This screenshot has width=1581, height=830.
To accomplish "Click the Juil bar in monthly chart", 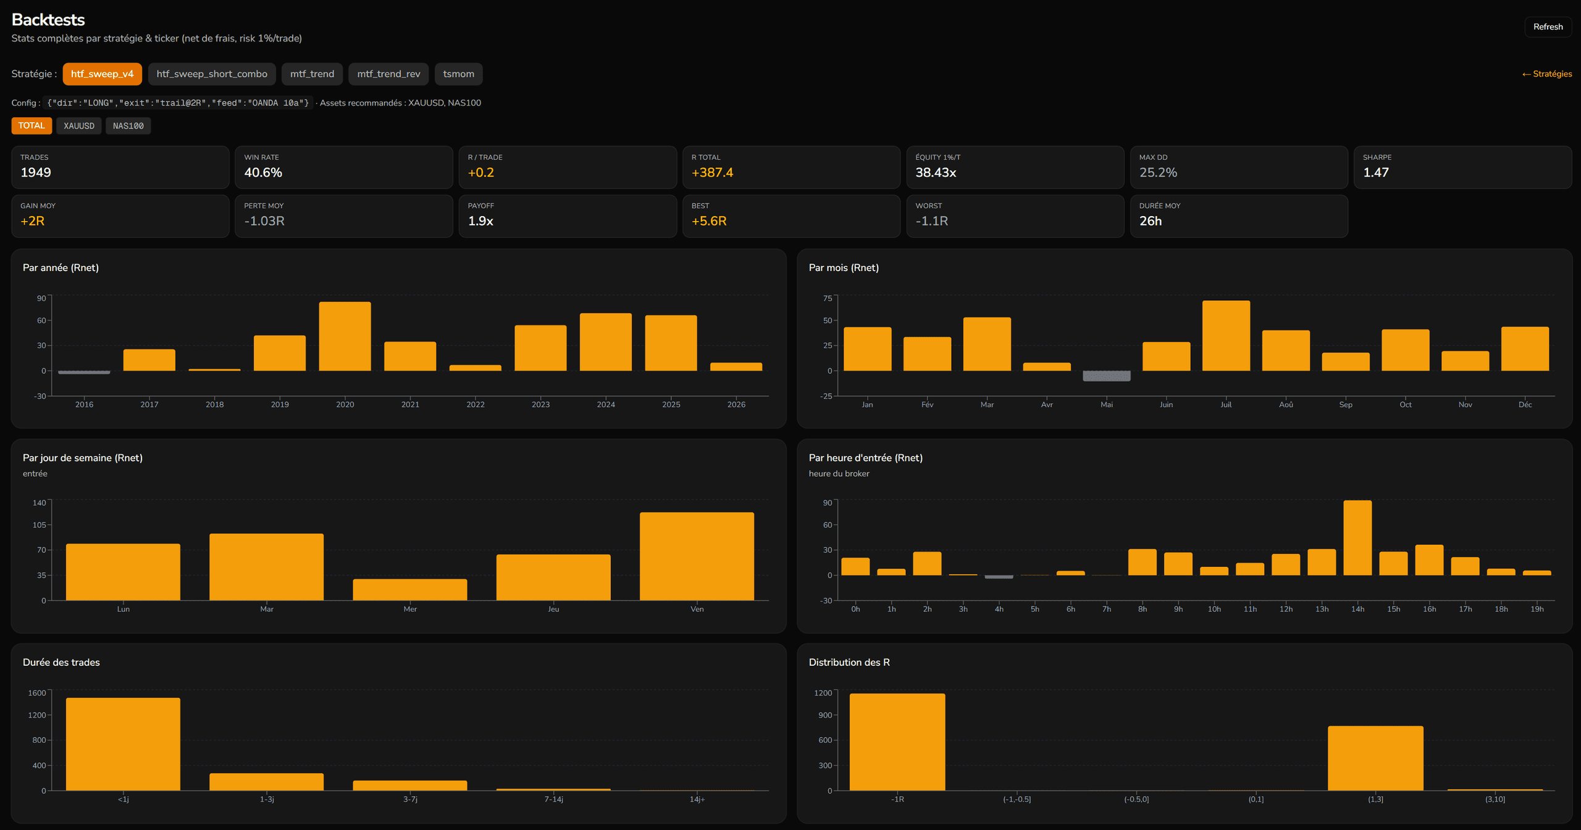I will click(1226, 335).
